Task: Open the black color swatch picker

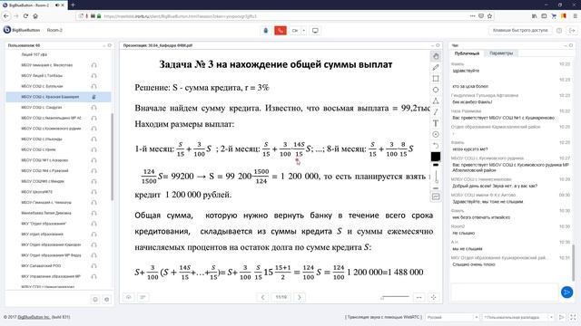Action: 436,157
